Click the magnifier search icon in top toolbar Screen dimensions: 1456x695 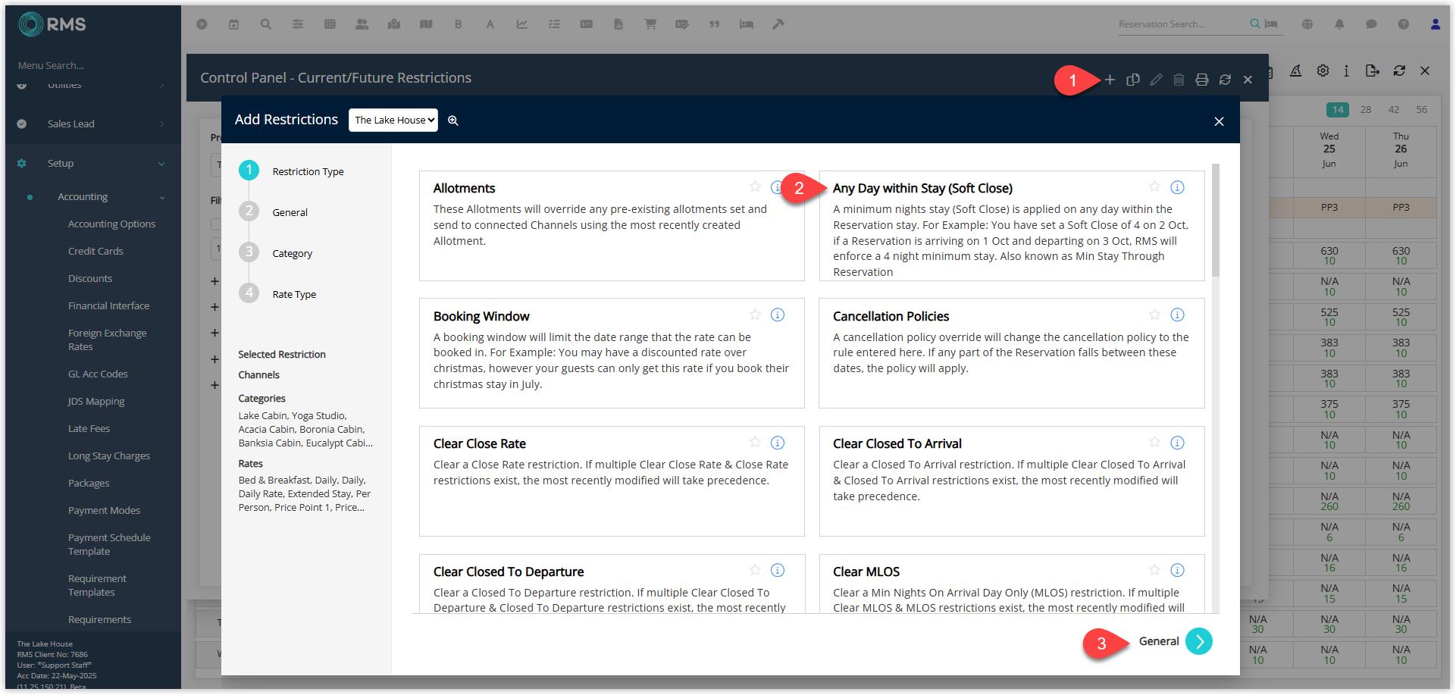click(266, 24)
